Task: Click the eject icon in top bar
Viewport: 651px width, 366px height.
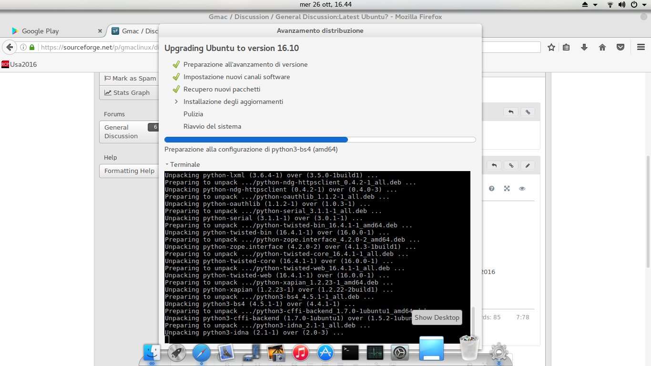Action: (585, 4)
